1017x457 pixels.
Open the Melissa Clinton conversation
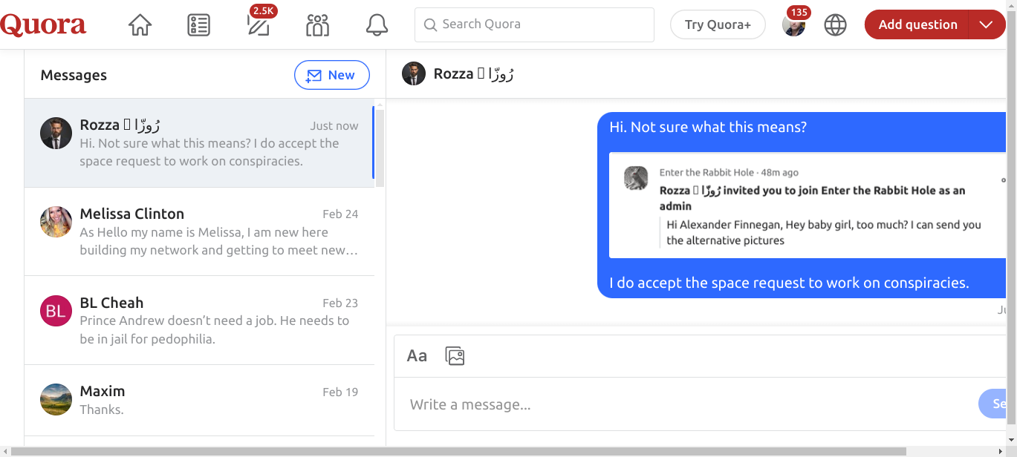[x=199, y=231]
